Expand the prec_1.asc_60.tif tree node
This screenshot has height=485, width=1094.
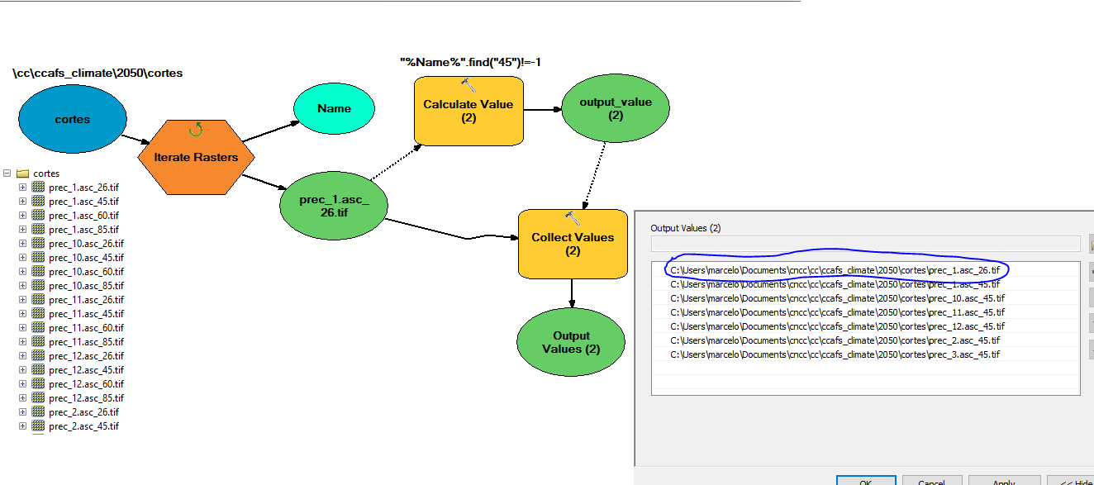(x=22, y=216)
